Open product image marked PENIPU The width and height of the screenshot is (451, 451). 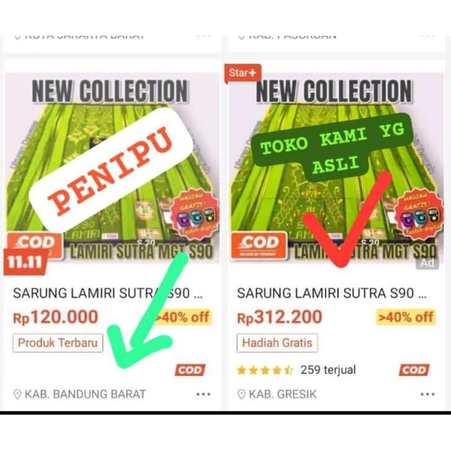click(112, 168)
